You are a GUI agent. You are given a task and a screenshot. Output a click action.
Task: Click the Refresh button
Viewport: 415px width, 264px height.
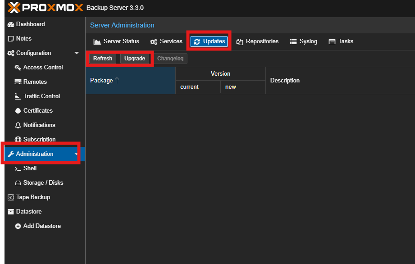(x=103, y=59)
